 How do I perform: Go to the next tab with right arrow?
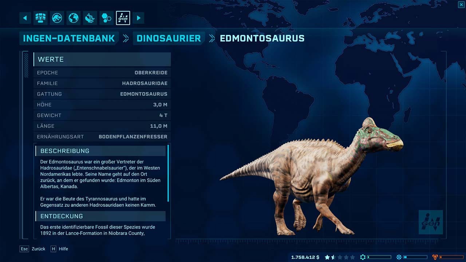(138, 18)
